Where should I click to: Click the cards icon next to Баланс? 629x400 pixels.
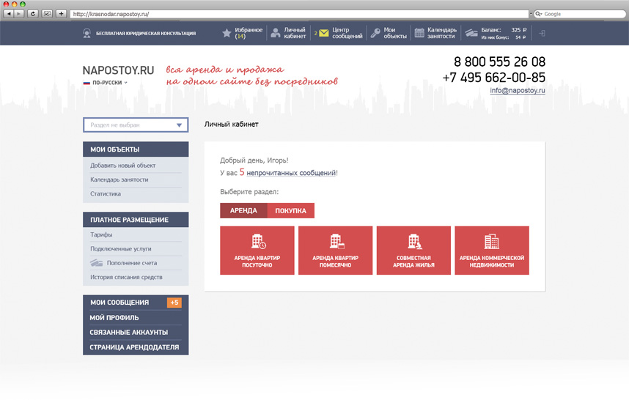471,33
